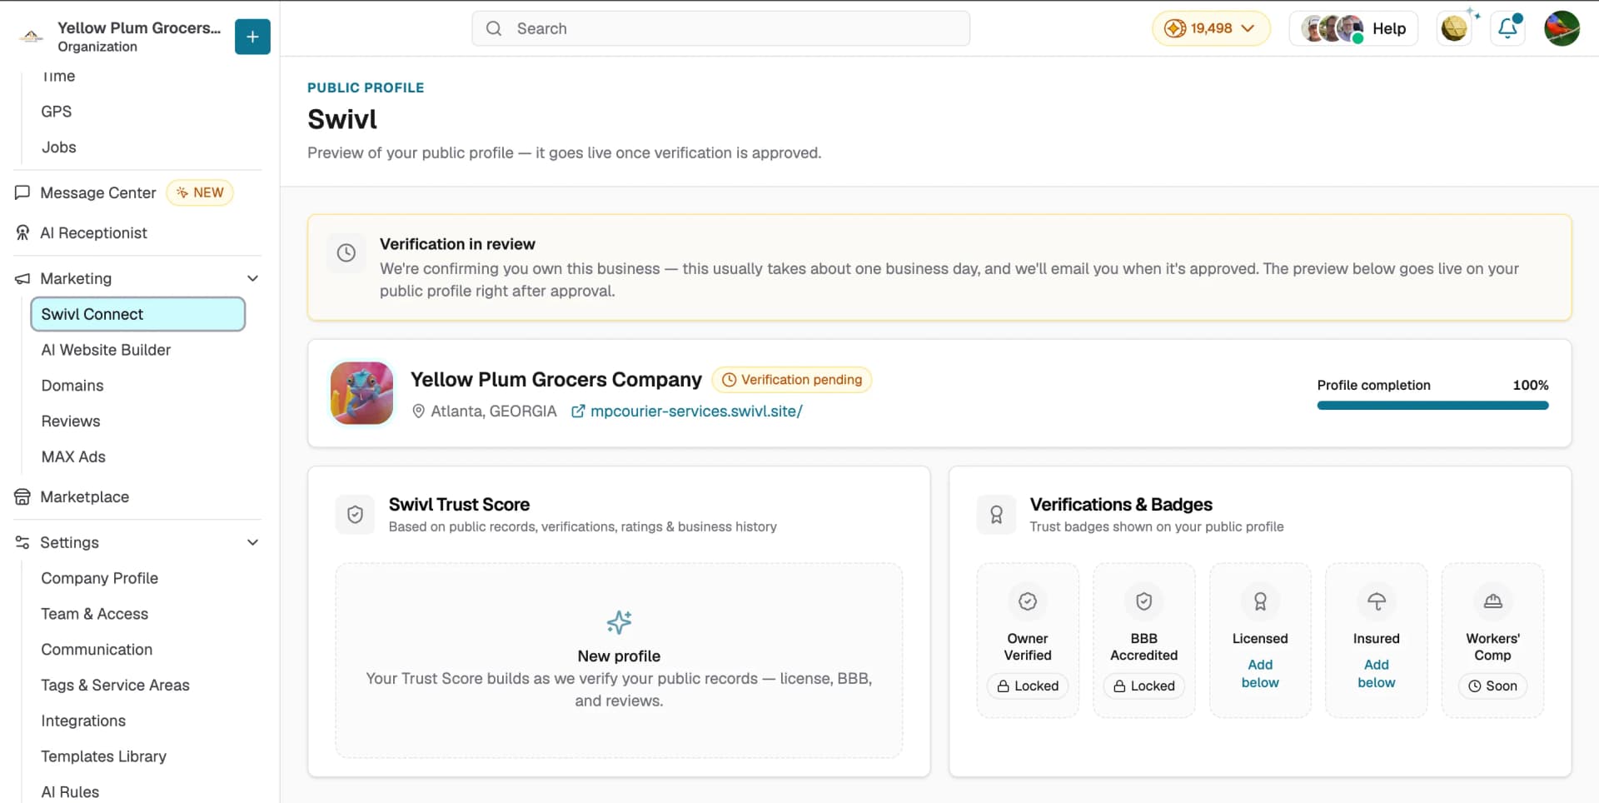The width and height of the screenshot is (1599, 803).
Task: Click the Marketing section label
Action: [76, 278]
